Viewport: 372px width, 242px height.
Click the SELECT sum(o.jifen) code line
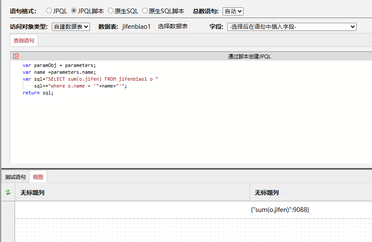coord(90,79)
